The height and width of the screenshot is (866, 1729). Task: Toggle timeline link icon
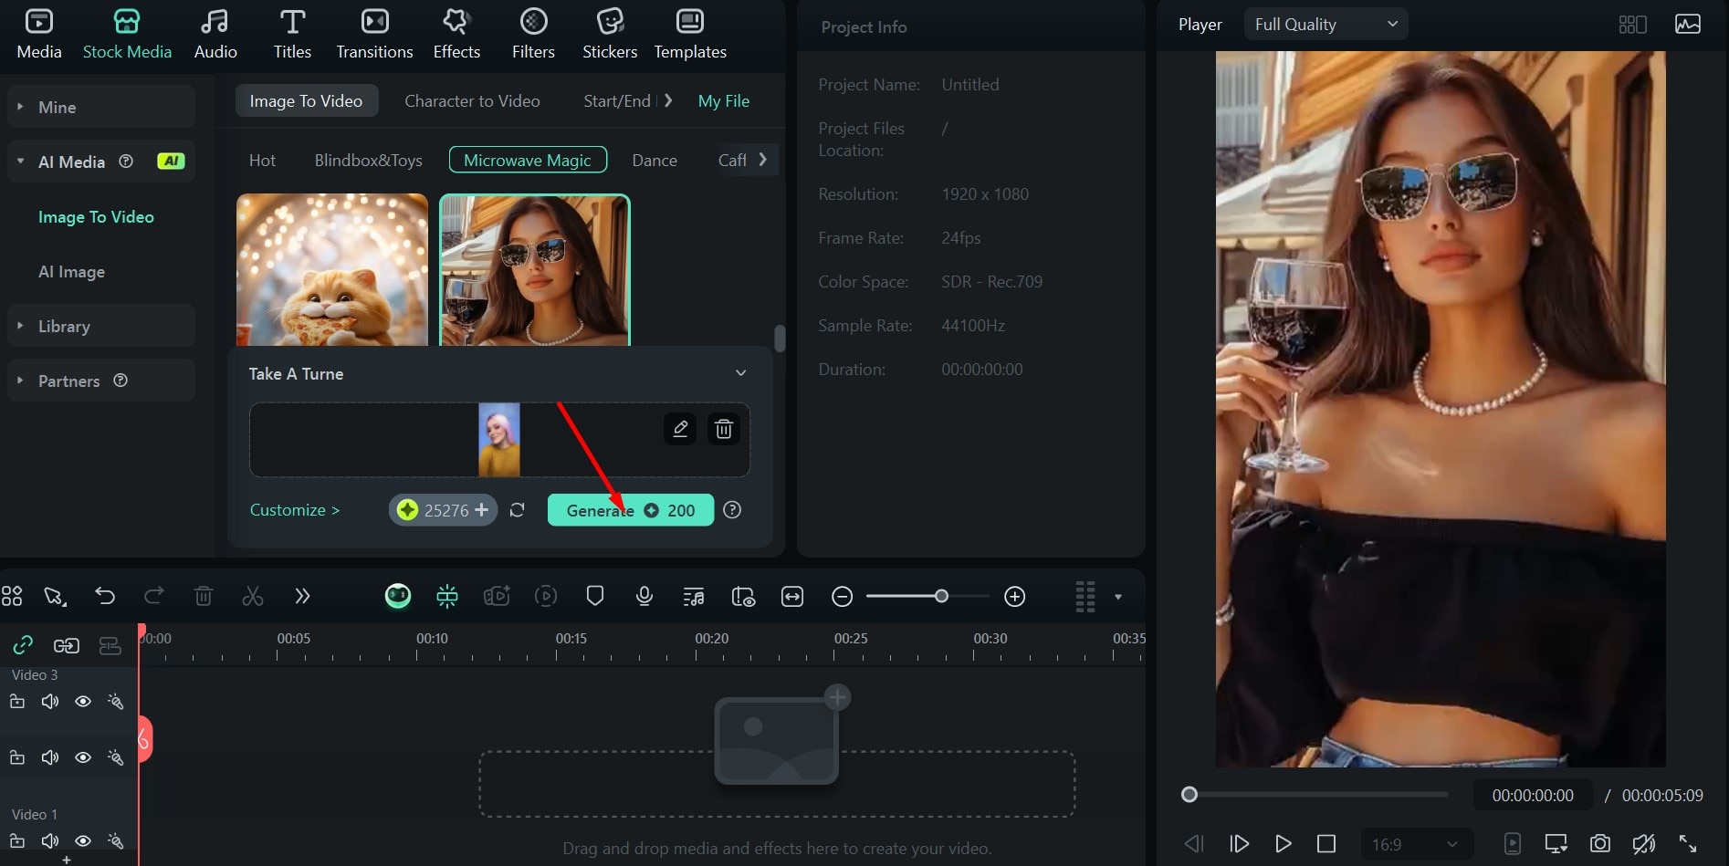[23, 646]
